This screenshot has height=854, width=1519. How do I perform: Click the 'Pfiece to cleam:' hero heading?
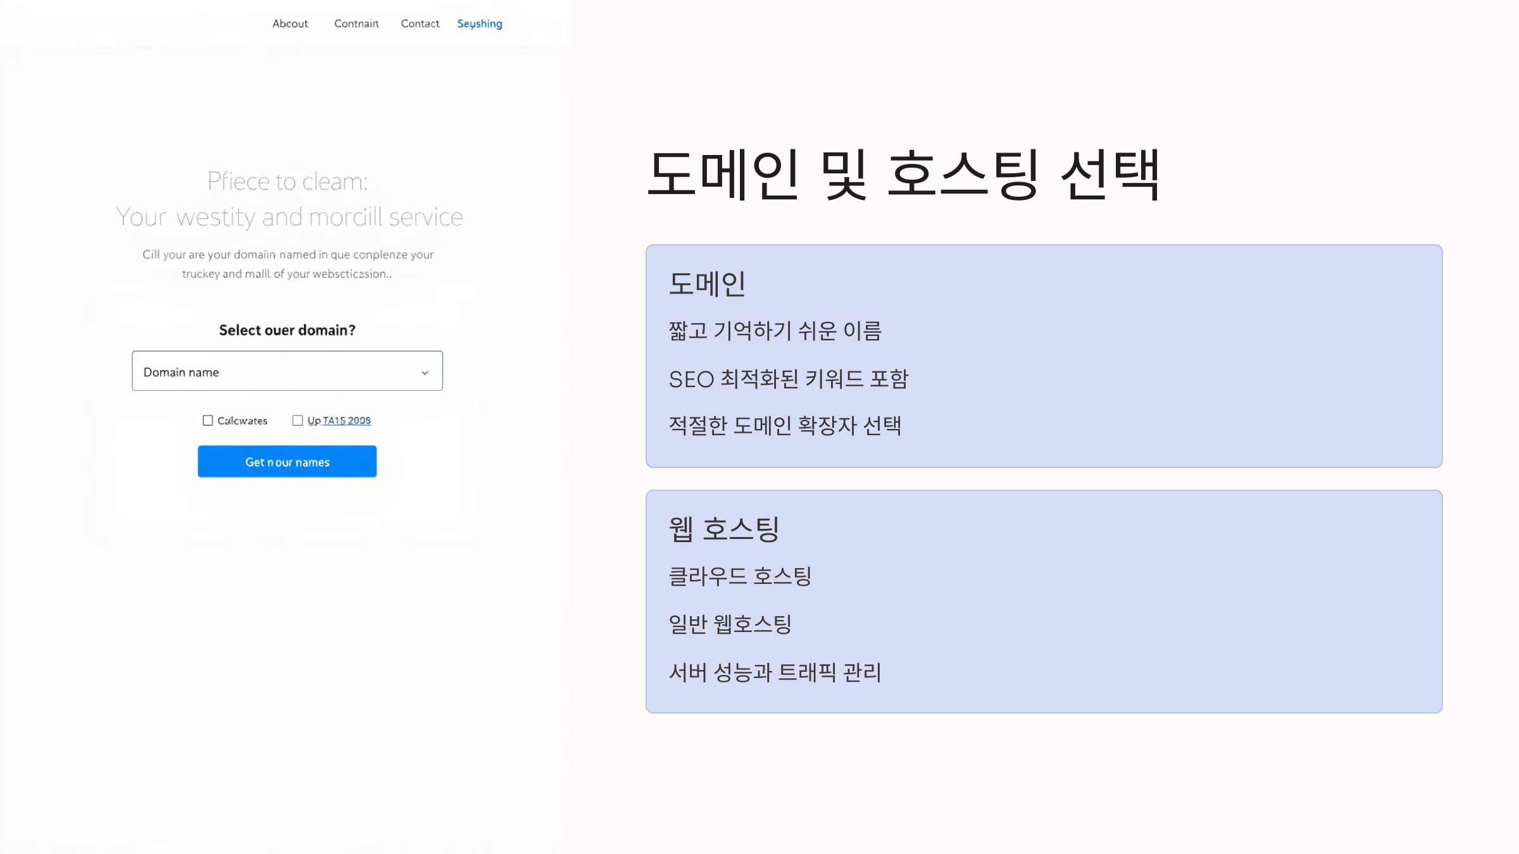287,182
